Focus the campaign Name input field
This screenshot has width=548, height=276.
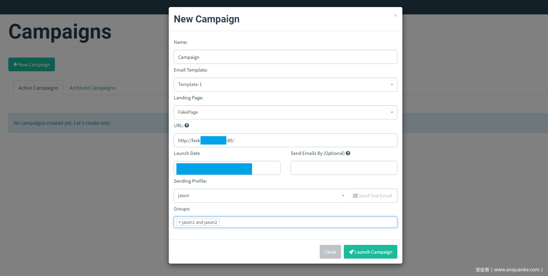click(285, 57)
